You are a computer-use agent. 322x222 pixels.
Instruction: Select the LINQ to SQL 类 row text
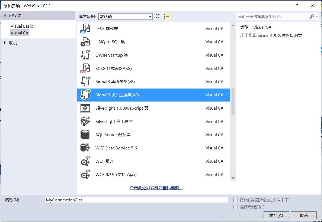110,42
